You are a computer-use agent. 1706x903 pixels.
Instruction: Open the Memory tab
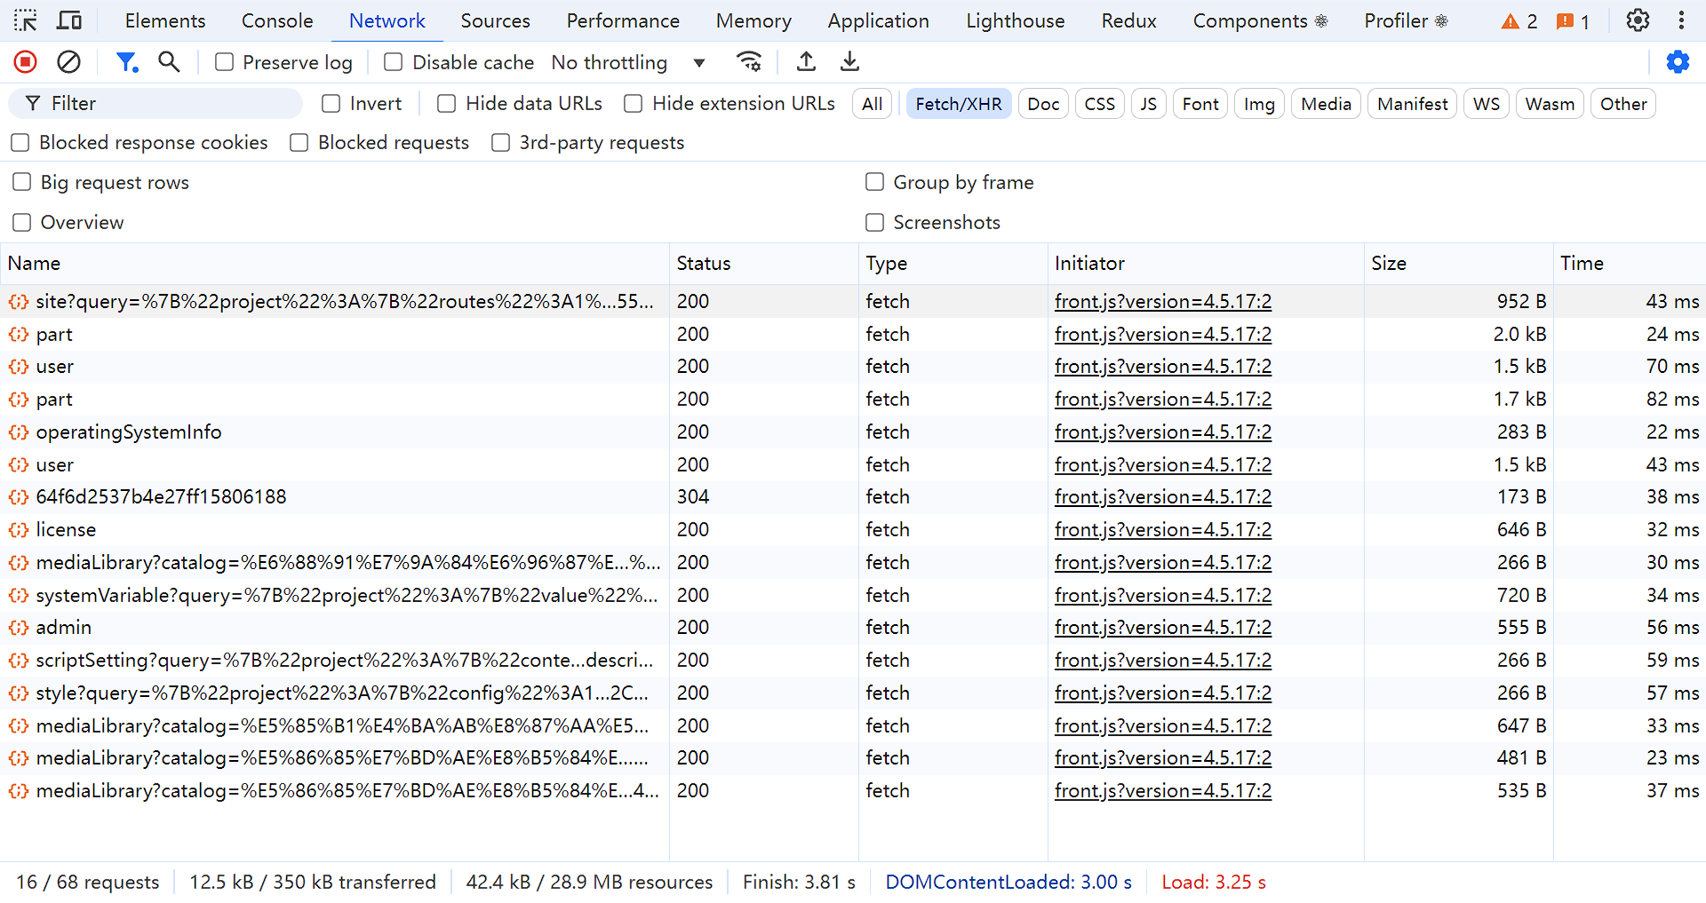pyautogui.click(x=753, y=20)
